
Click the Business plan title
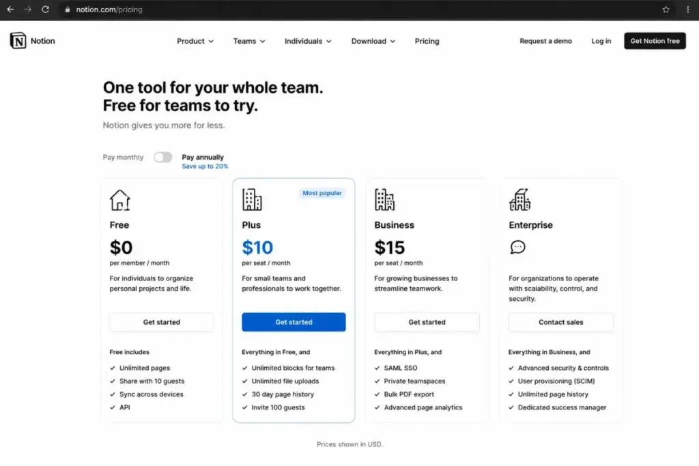394,225
